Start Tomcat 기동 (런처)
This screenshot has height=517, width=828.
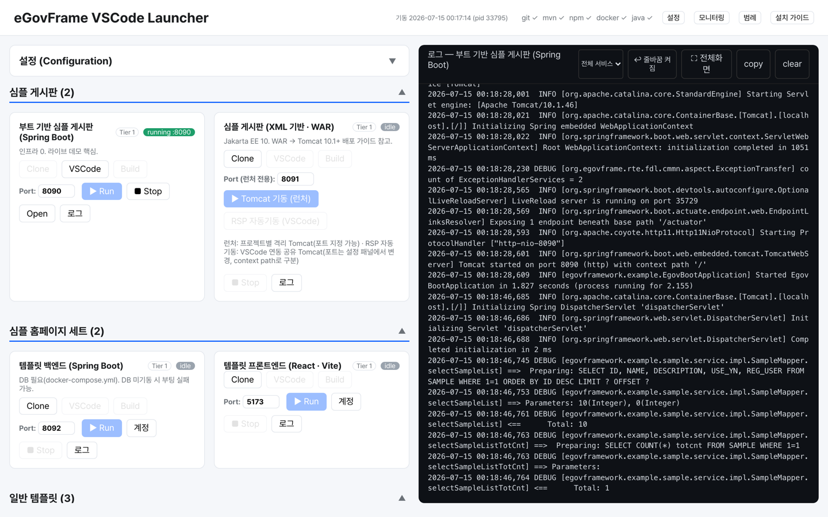click(x=271, y=199)
